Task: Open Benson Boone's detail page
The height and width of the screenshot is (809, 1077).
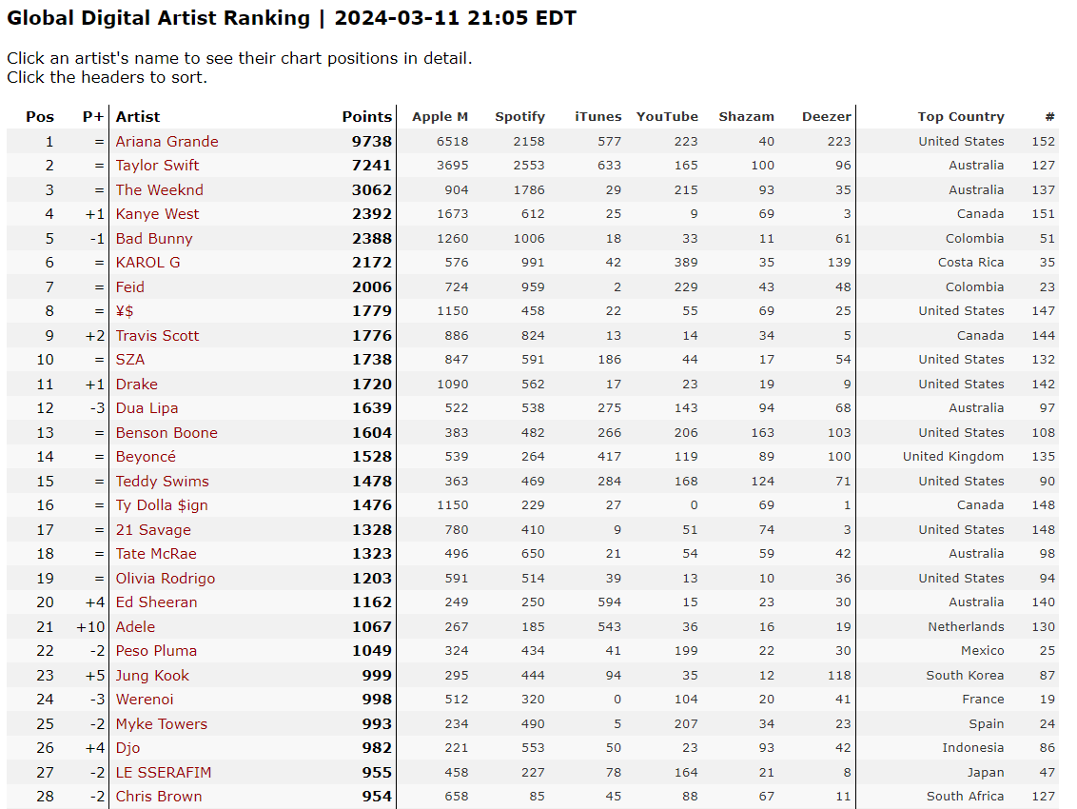Action: [166, 433]
